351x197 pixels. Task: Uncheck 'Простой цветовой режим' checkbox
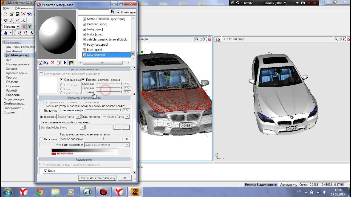[x=83, y=80]
